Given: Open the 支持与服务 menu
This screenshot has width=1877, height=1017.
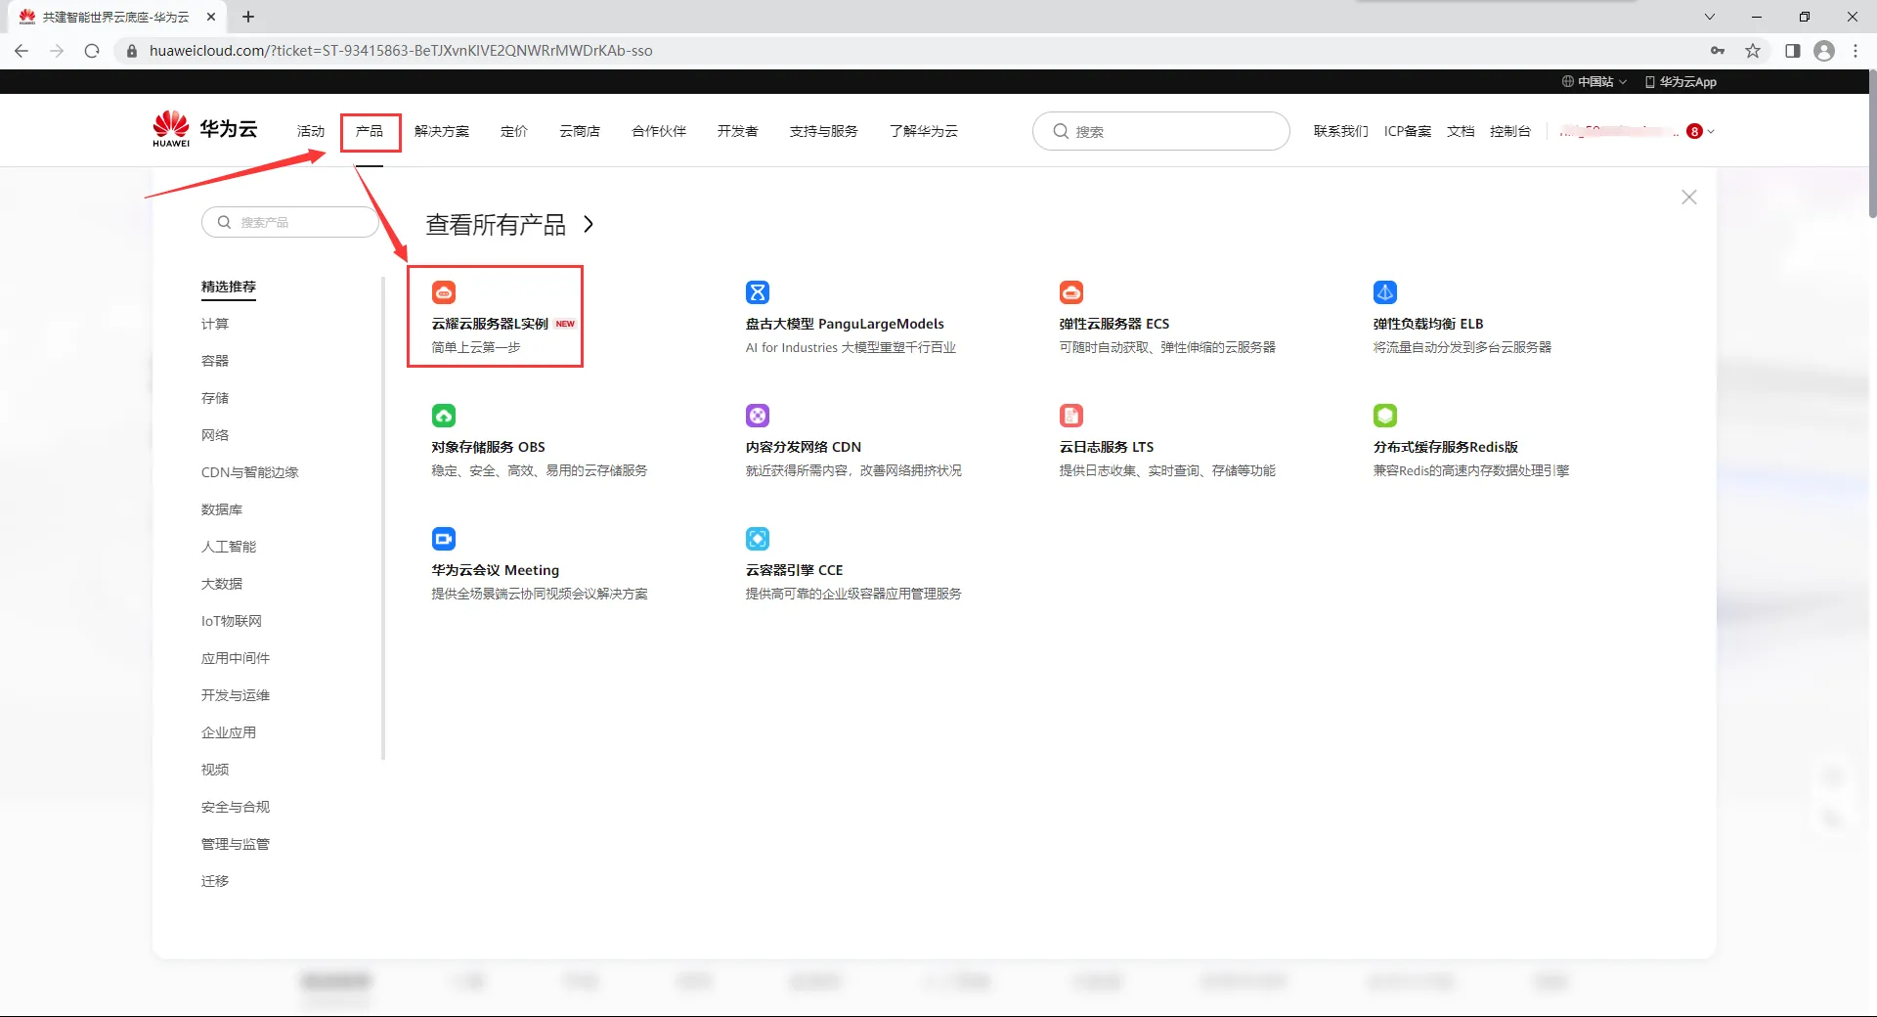Looking at the screenshot, I should [x=823, y=131].
